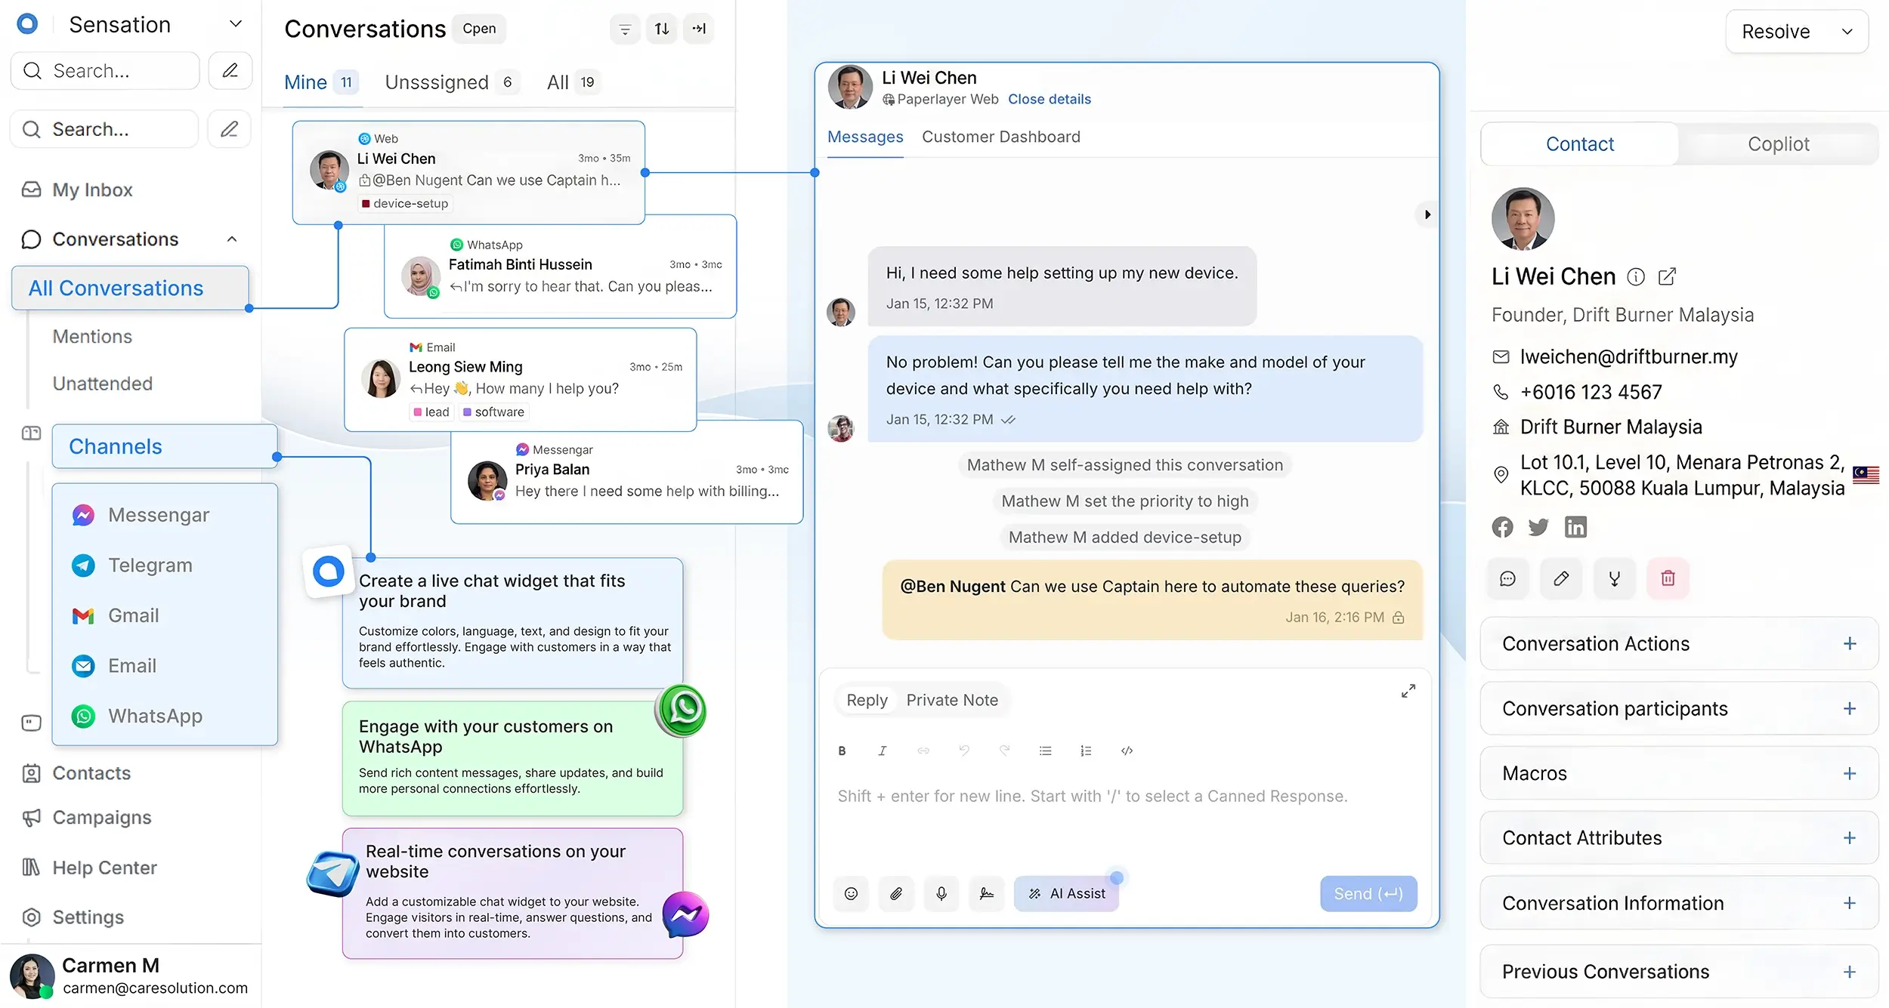Click the device-setup label color tag
The image size is (1889, 1008).
tap(405, 203)
